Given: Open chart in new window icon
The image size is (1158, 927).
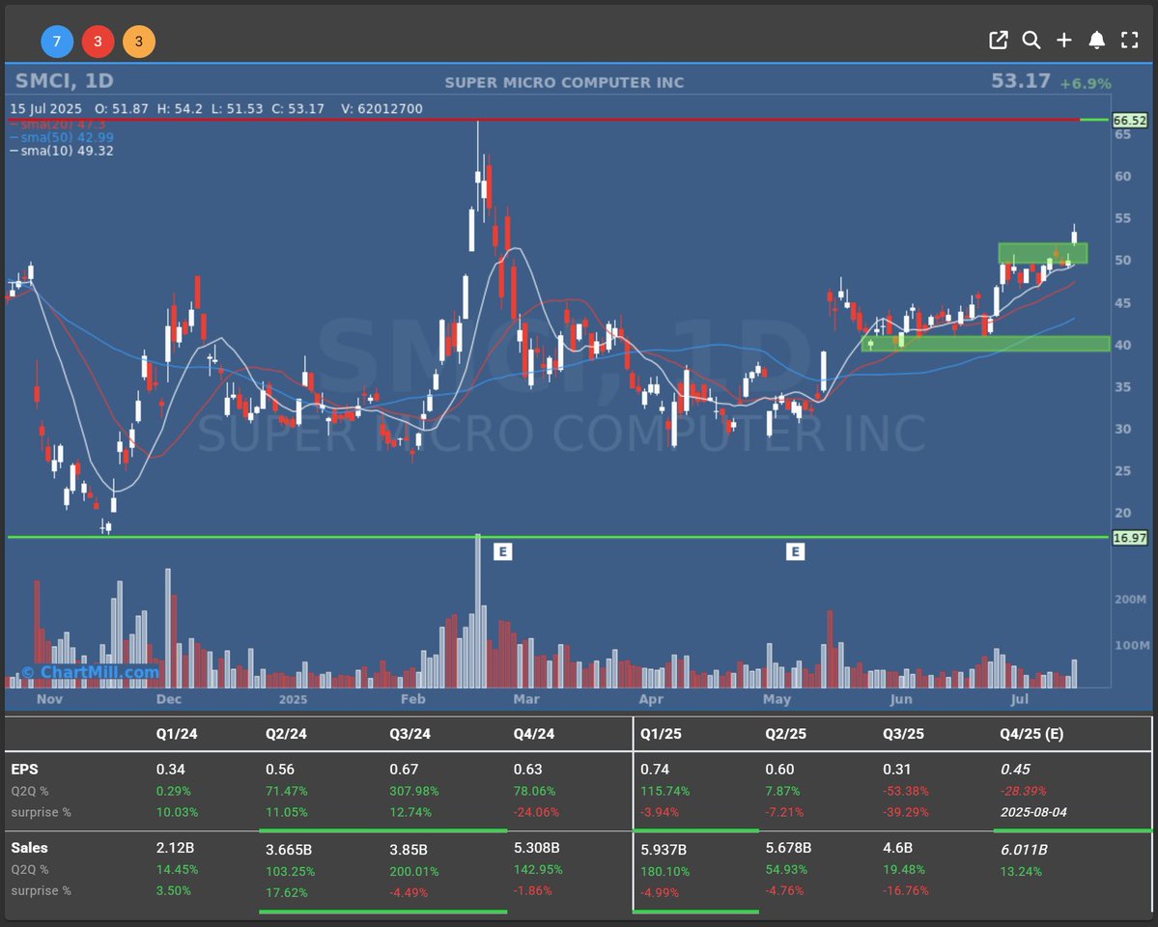Looking at the screenshot, I should pos(998,41).
